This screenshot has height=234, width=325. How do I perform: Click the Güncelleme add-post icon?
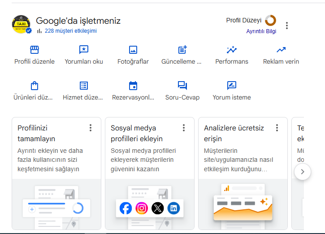click(182, 50)
